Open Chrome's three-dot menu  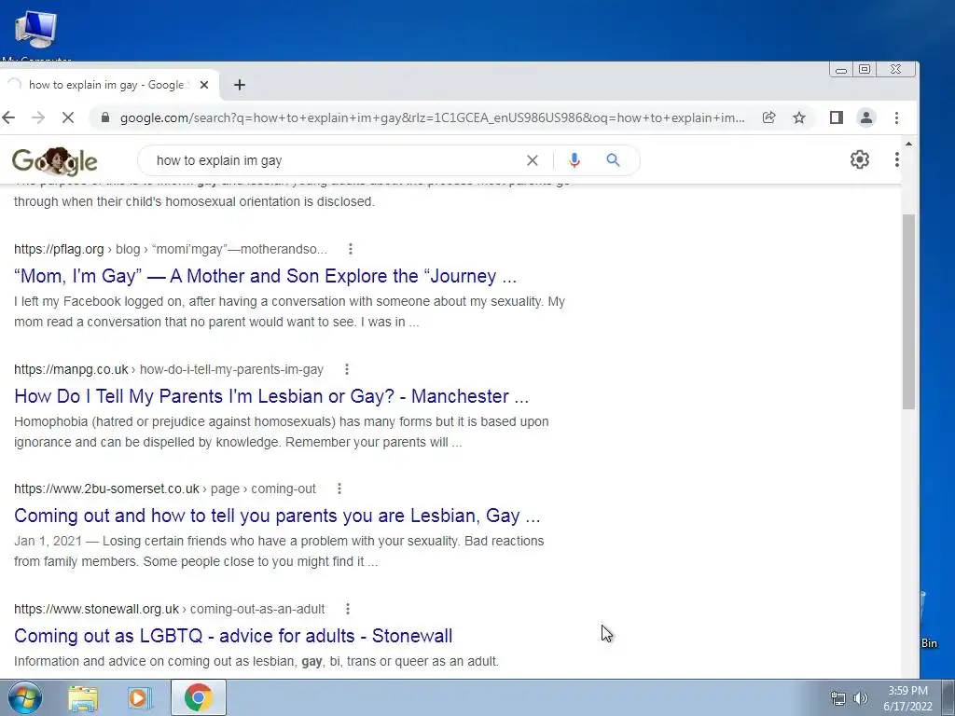coord(896,117)
